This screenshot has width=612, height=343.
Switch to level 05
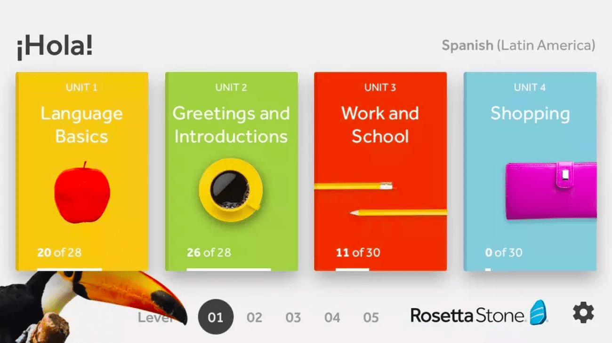coord(370,318)
